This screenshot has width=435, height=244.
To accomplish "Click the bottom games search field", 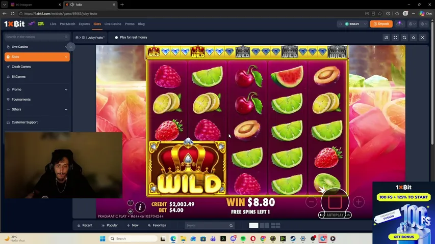I will [210, 226].
